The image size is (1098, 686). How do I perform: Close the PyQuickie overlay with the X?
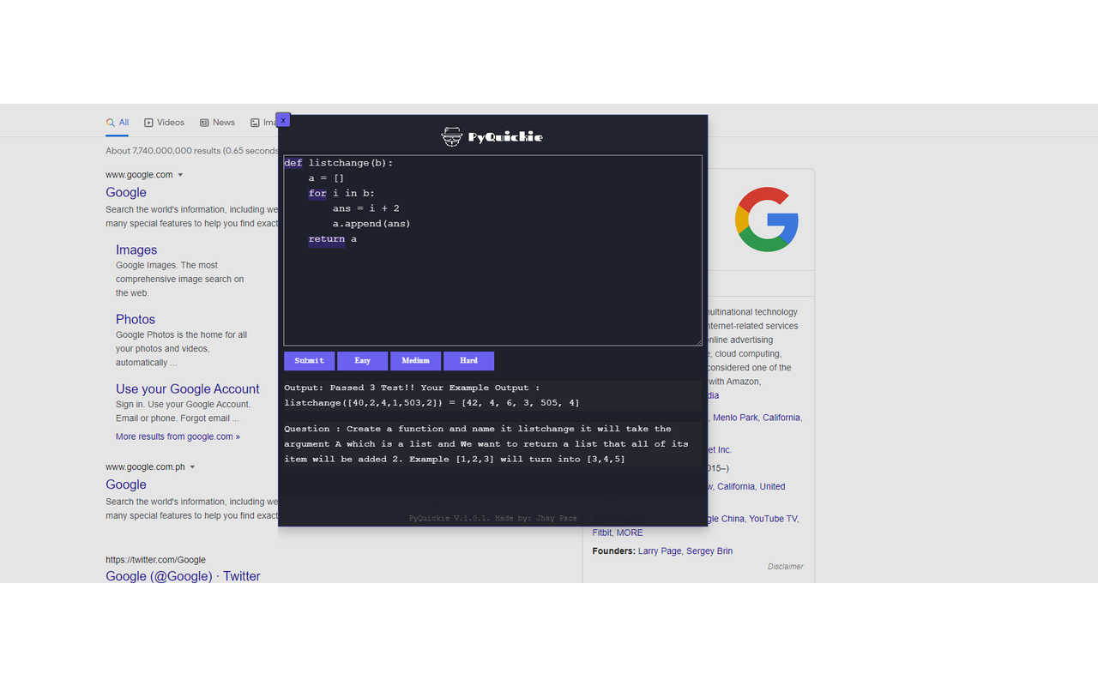click(x=283, y=119)
